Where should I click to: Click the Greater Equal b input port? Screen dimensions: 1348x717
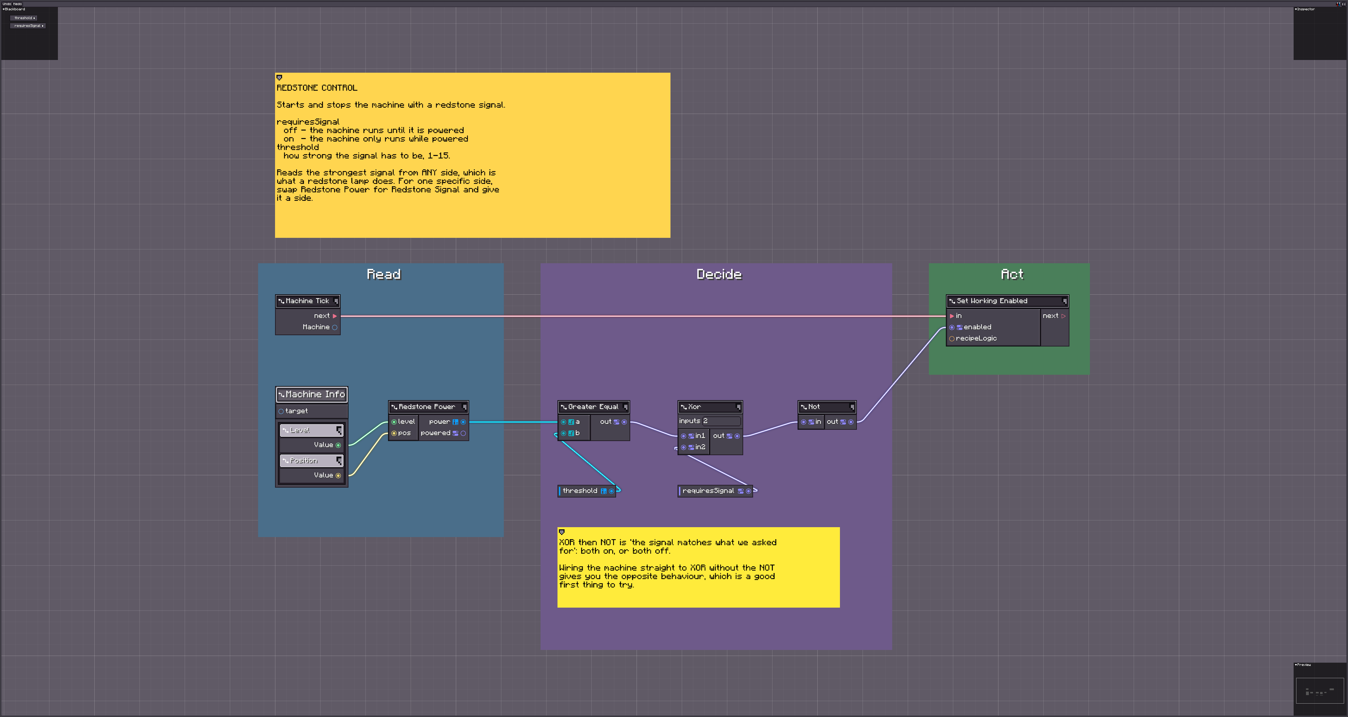pyautogui.click(x=563, y=433)
